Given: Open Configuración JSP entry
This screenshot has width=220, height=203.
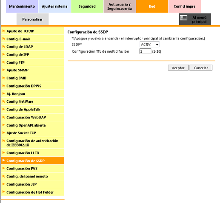Looking at the screenshot, I should click(x=33, y=184).
